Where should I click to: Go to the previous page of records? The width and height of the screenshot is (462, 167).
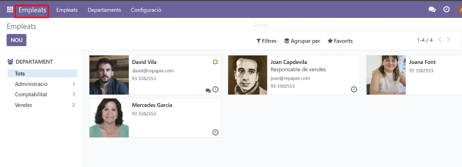tap(440, 40)
